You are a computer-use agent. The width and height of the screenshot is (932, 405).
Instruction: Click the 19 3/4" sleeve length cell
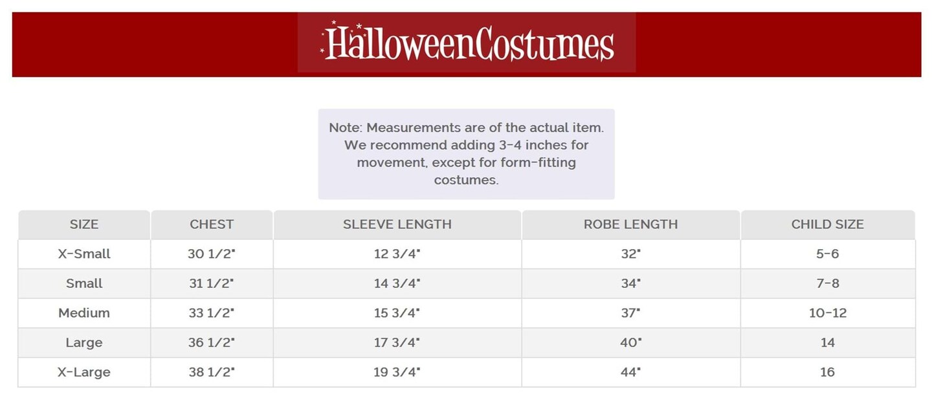coord(397,372)
